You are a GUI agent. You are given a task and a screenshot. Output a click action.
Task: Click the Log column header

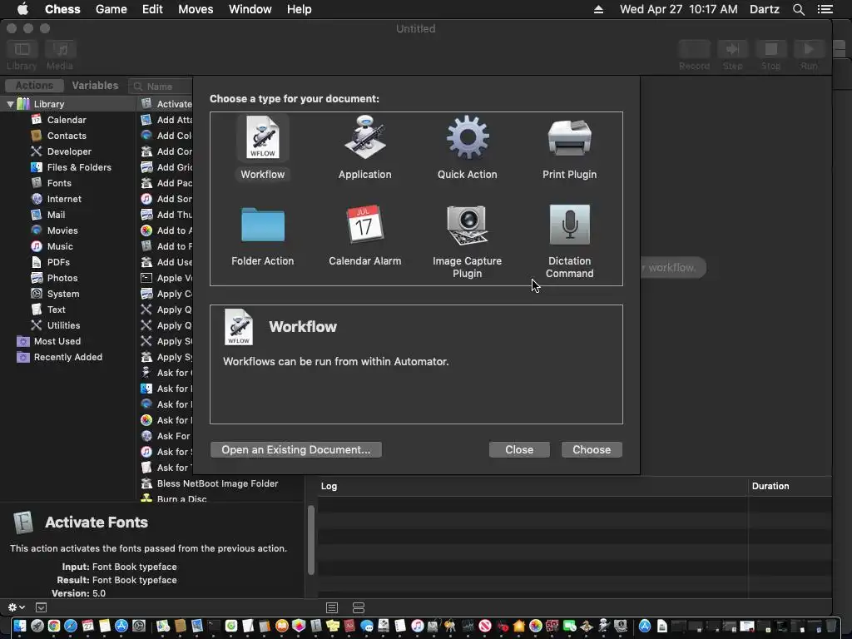click(532, 486)
